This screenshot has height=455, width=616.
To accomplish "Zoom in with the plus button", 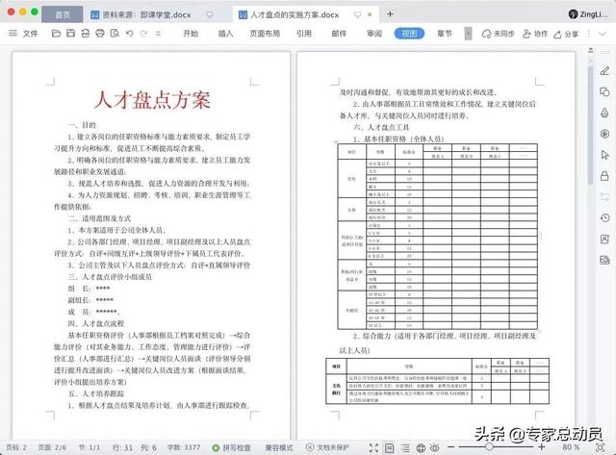I will click(541, 447).
